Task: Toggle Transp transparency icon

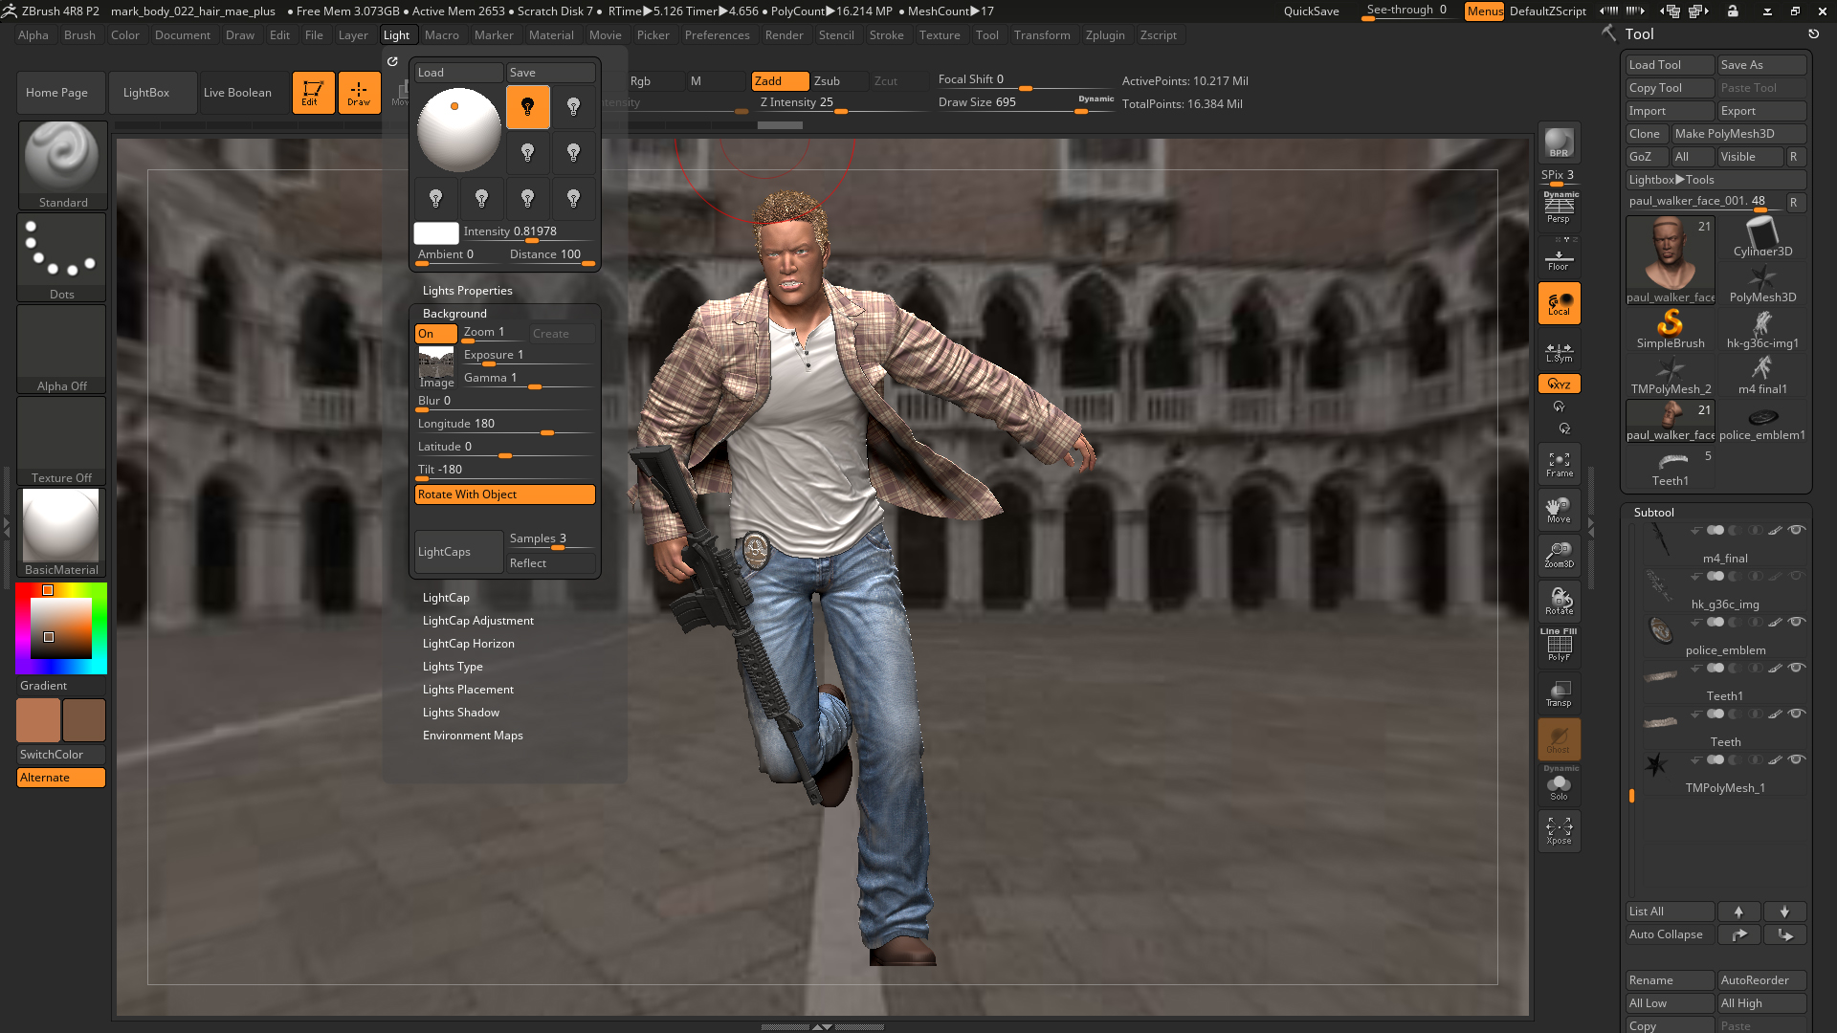Action: point(1559,693)
